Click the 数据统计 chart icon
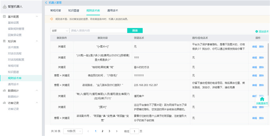The height and width of the screenshot is (136, 270). (4, 91)
